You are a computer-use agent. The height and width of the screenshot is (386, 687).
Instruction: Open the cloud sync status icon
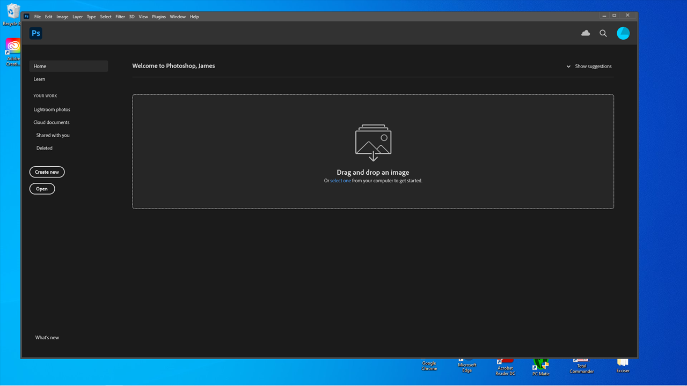click(x=586, y=33)
